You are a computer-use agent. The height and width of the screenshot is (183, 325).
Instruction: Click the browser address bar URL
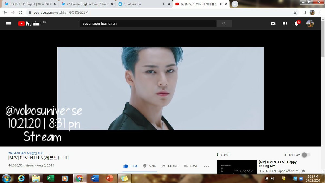[x=61, y=12]
